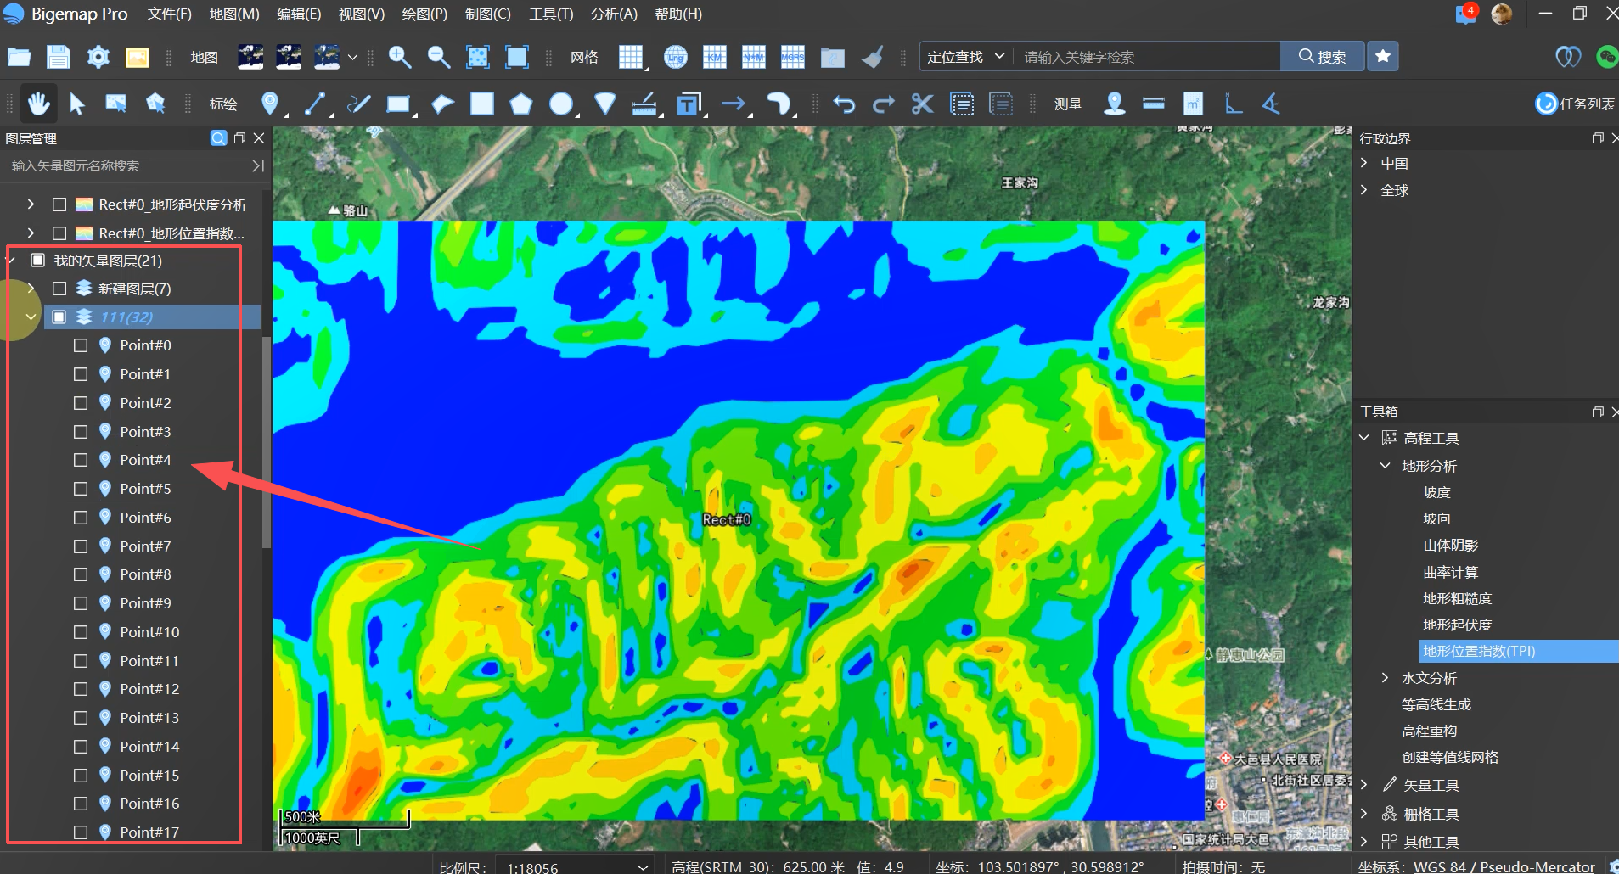Click the zoom in magnifier icon
Viewport: 1619px width, 874px height.
(399, 57)
